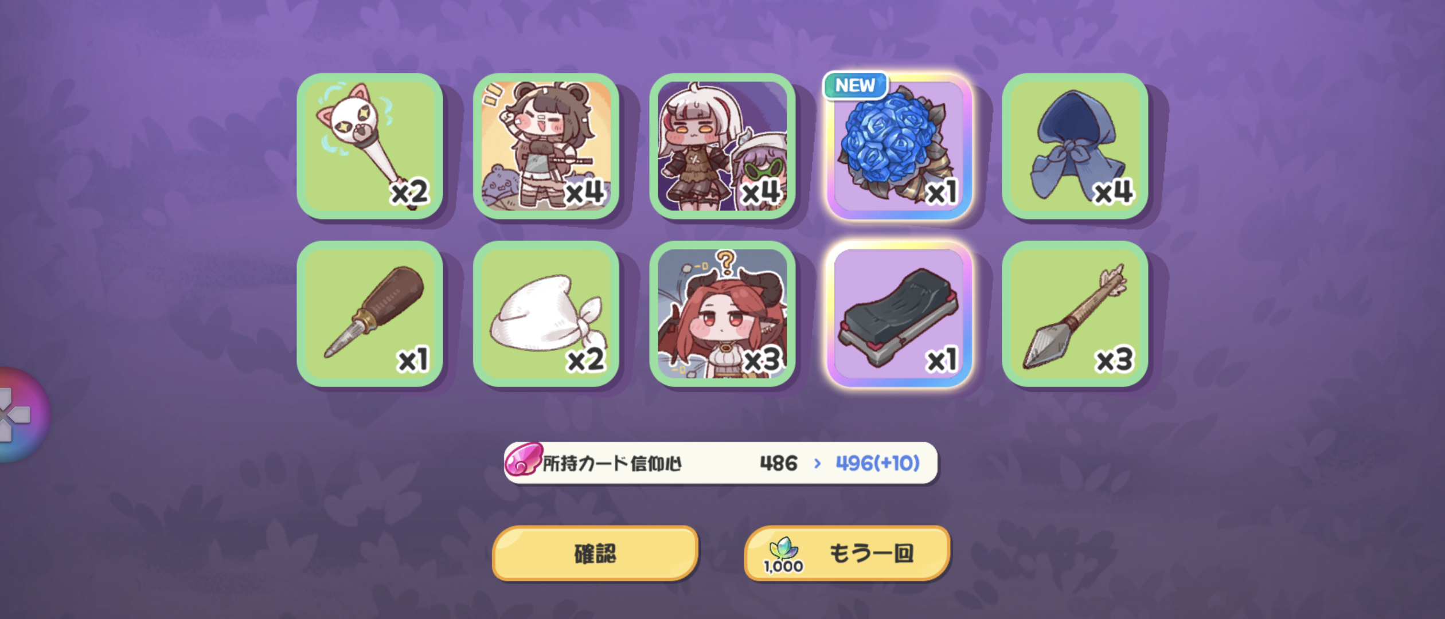Tap the stone-tipped arrow item
Image resolution: width=1445 pixels, height=619 pixels.
1075,314
